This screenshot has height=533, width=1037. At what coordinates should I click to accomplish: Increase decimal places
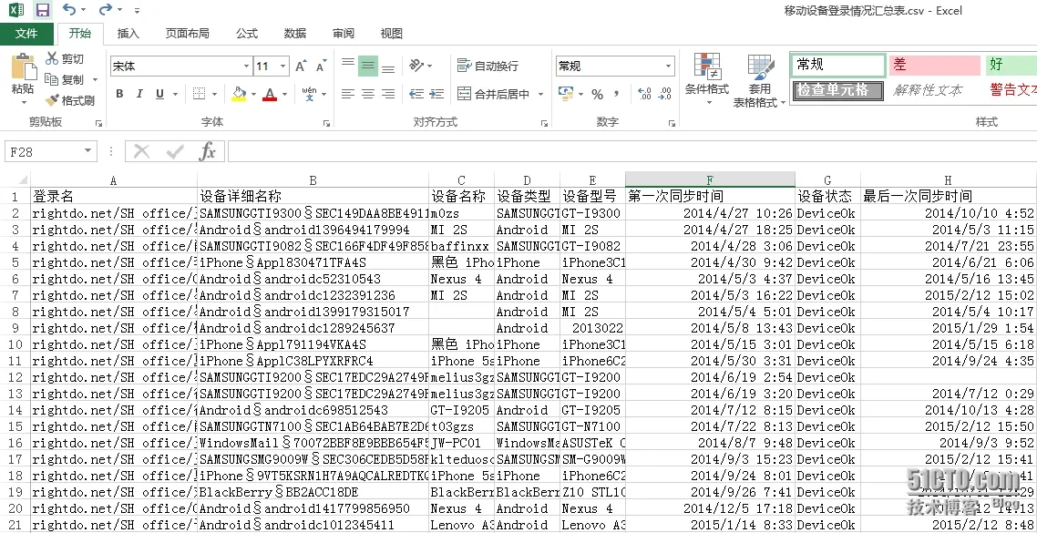[x=645, y=95]
